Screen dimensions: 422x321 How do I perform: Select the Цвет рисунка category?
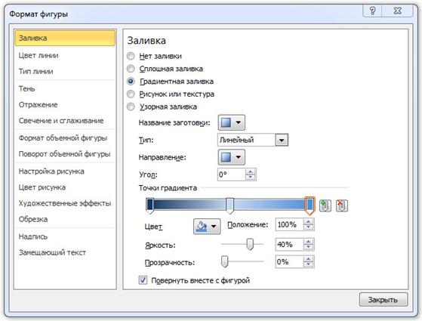point(65,187)
